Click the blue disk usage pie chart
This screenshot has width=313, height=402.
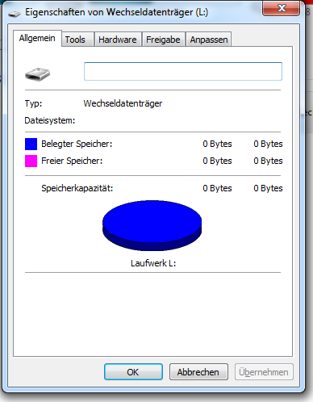[x=152, y=225]
